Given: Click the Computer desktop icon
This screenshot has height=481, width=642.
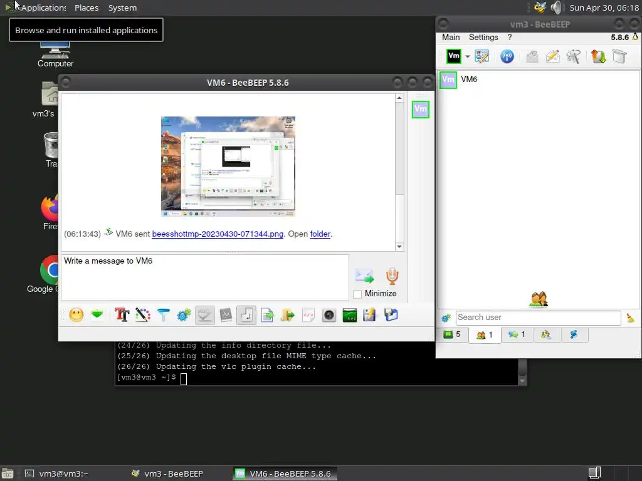Looking at the screenshot, I should (55, 54).
